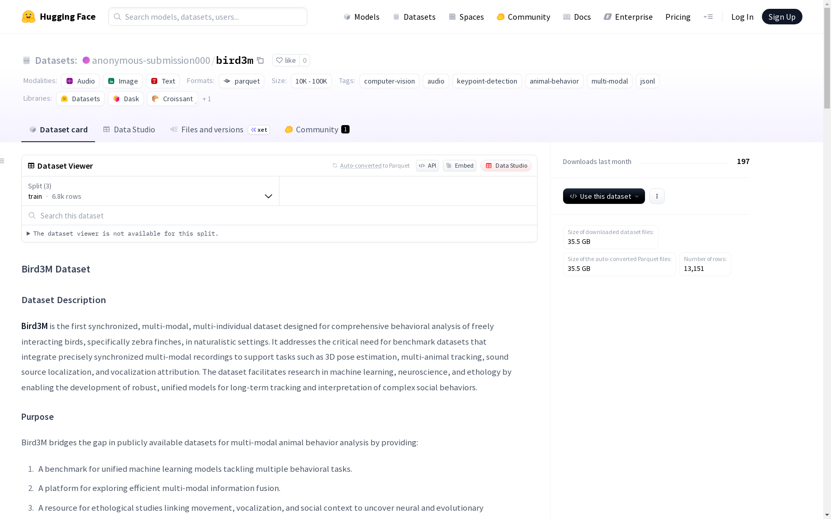Go to the Pricing page

678,17
